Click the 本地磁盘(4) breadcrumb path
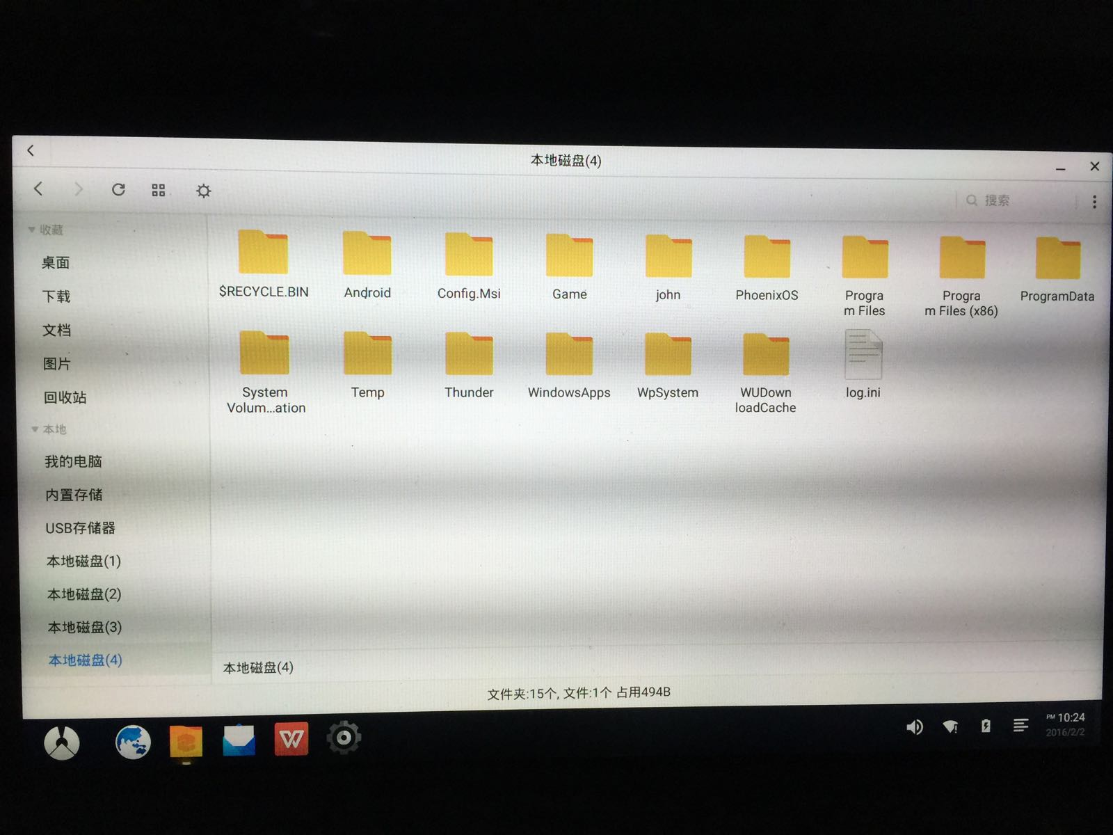1113x835 pixels. pyautogui.click(x=258, y=668)
